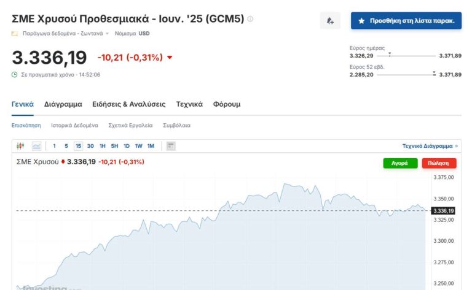Click the create alert bell icon

(x=330, y=20)
